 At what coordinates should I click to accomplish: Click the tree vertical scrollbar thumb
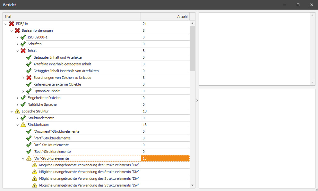point(192,48)
